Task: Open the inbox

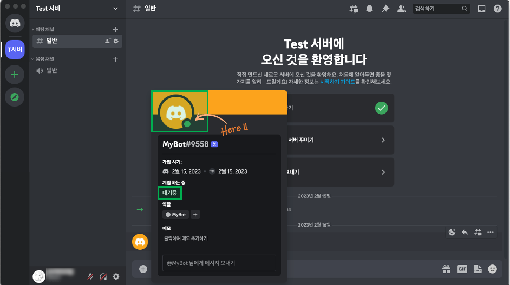Action: (482, 9)
